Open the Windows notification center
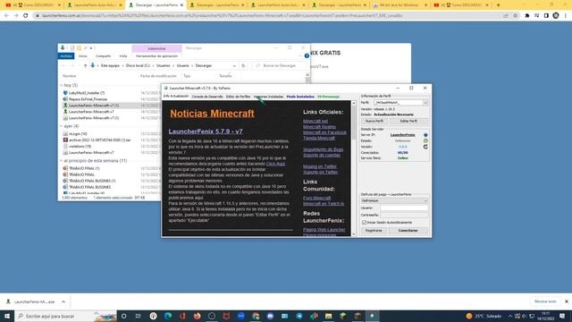This screenshot has width=572, height=322. point(562,316)
